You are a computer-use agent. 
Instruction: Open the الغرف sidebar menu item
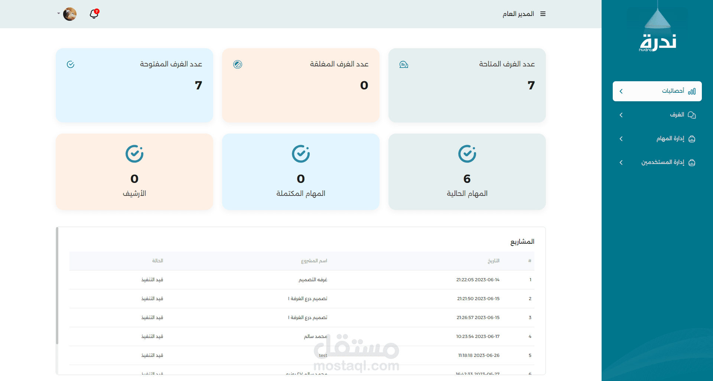tap(657, 115)
